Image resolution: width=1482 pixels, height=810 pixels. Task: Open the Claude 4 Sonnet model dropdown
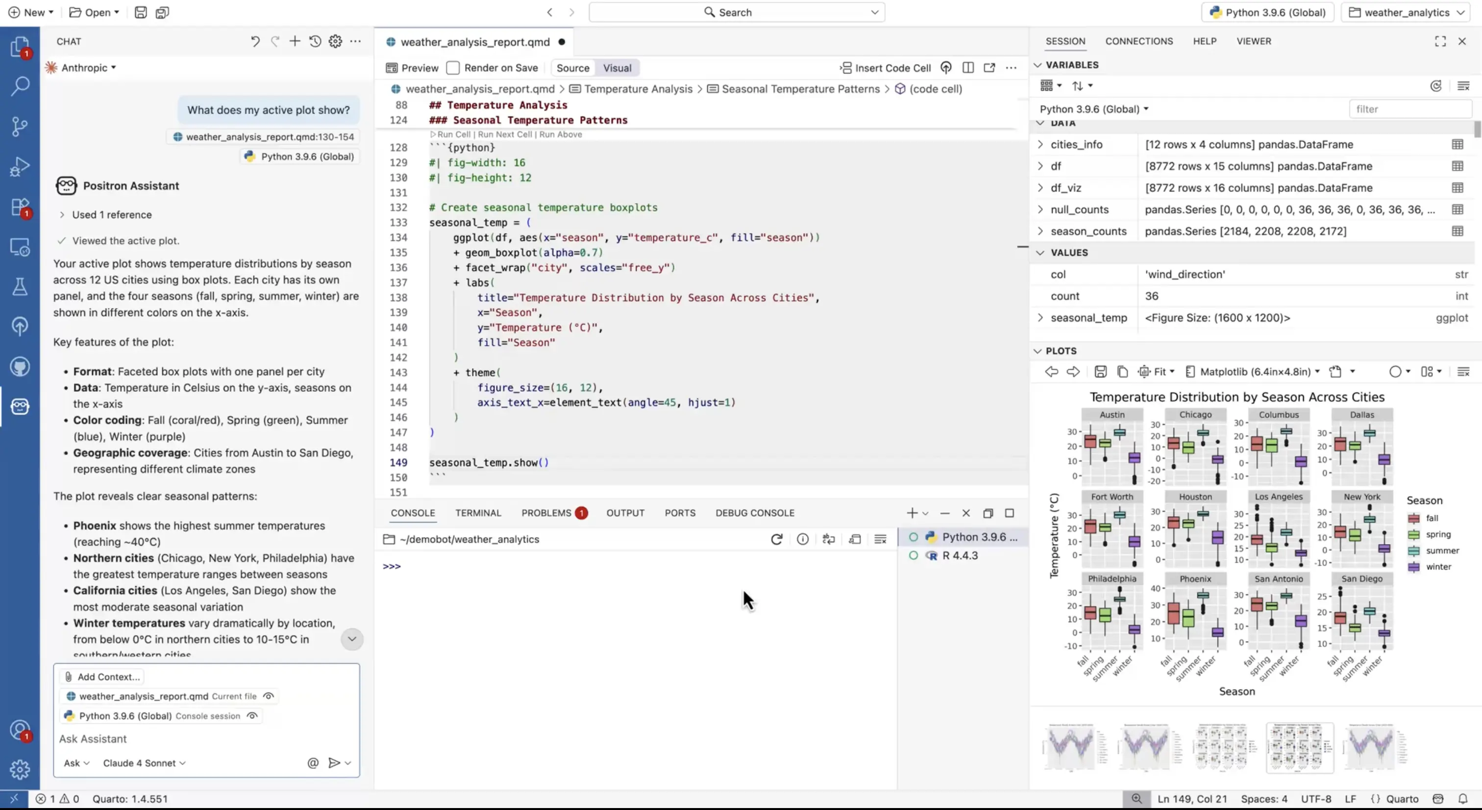pos(144,763)
